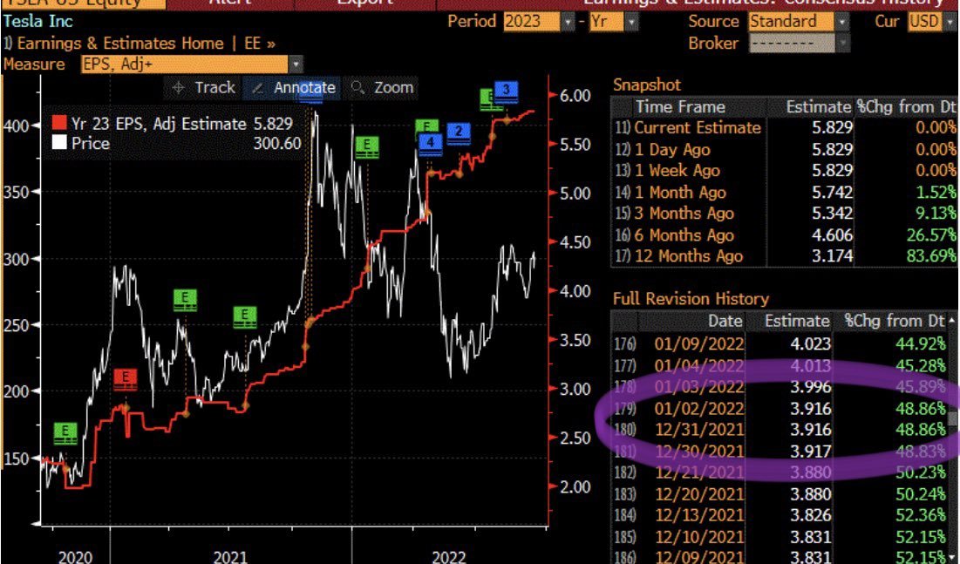Select the 1 Week Ago snapshot row

pos(785,171)
